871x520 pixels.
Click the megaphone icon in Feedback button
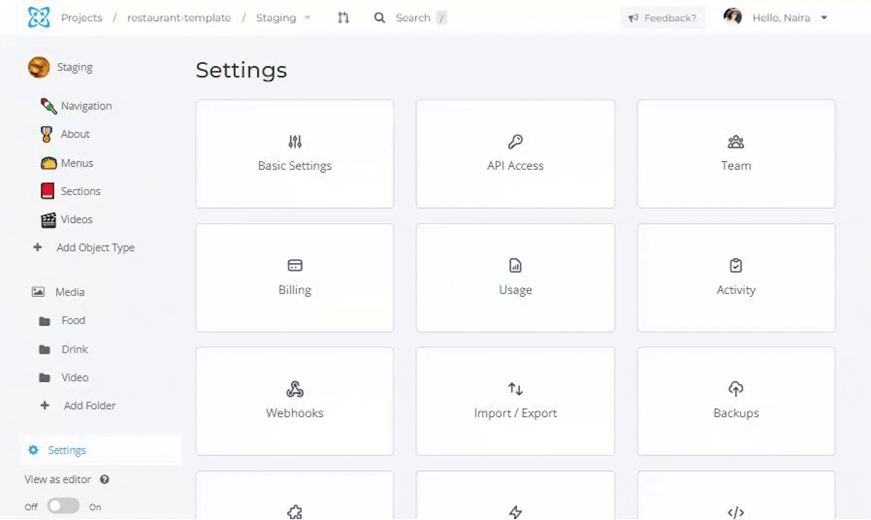click(x=633, y=18)
